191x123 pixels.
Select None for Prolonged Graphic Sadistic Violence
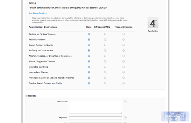(x=89, y=78)
